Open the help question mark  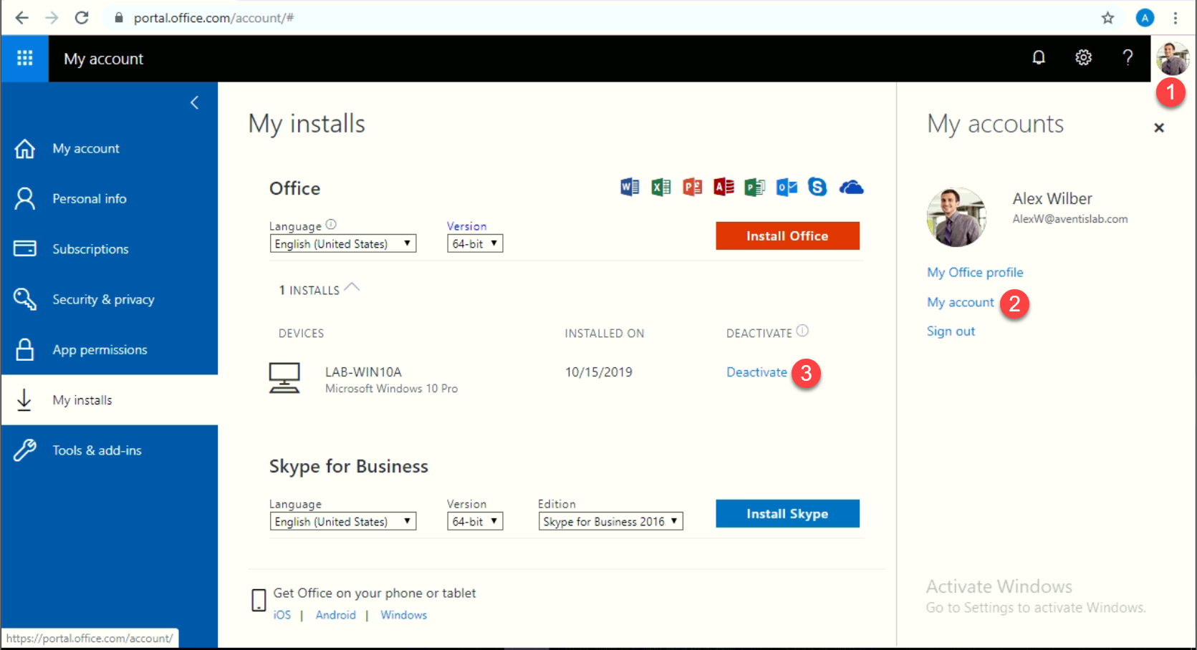point(1128,58)
